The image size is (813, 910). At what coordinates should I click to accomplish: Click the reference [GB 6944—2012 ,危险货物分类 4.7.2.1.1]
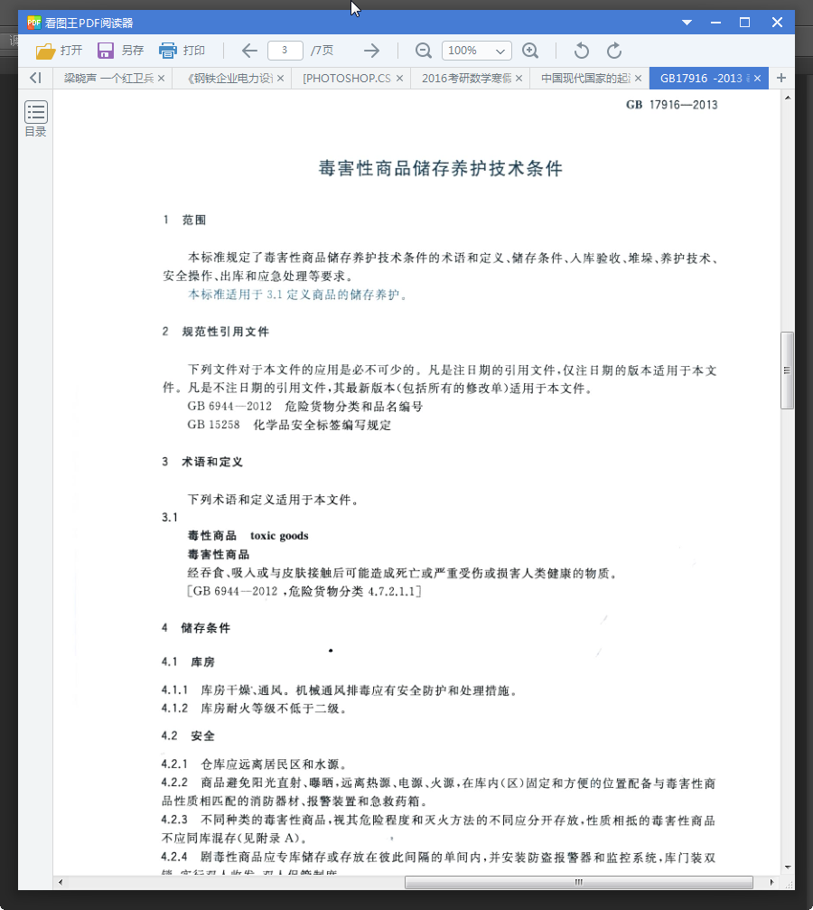304,591
